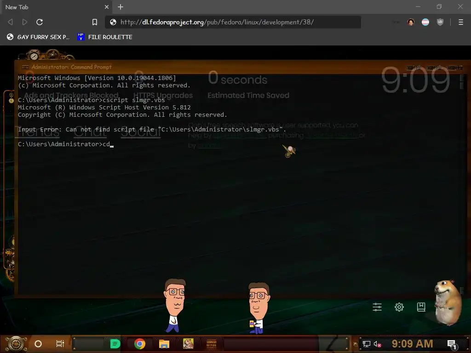Viewport: 471px width, 353px height.
Task: Click the Ads and Trackers Blocked stat
Action: tap(71, 96)
